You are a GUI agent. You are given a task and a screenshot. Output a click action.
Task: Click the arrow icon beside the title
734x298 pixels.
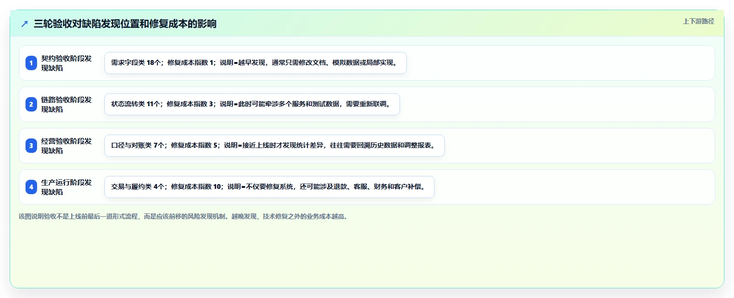(x=25, y=24)
